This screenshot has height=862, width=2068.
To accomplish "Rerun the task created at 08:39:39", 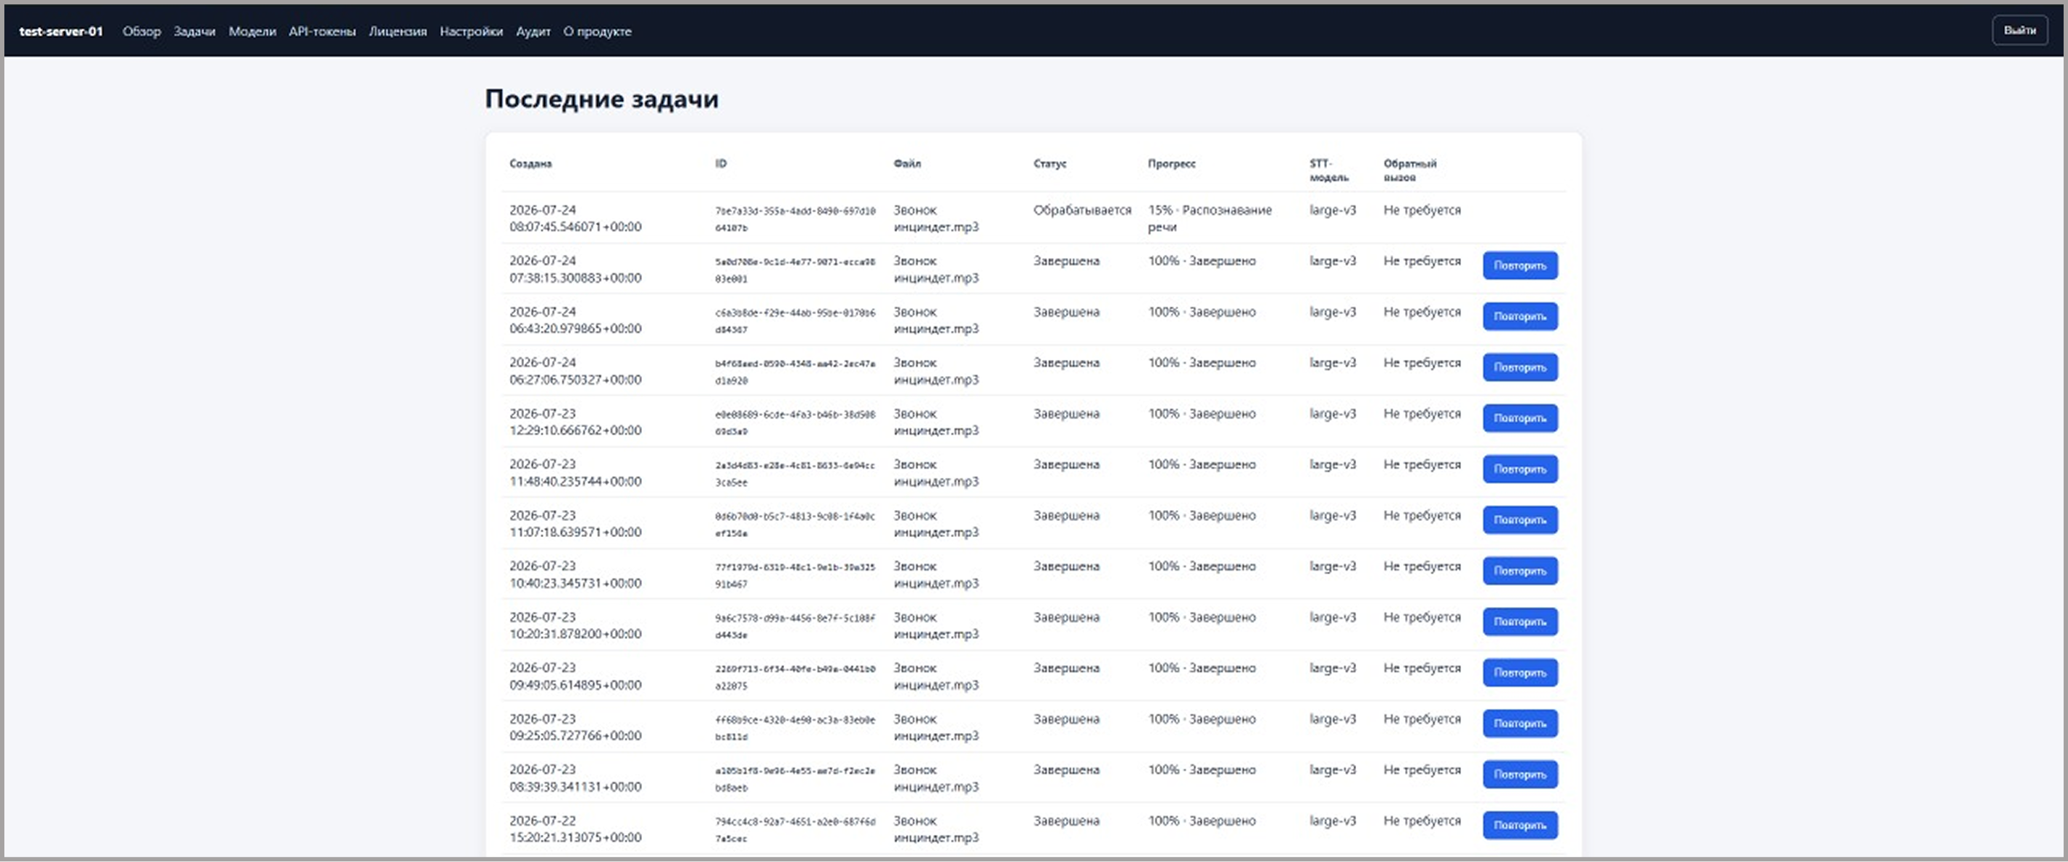I will point(1520,775).
